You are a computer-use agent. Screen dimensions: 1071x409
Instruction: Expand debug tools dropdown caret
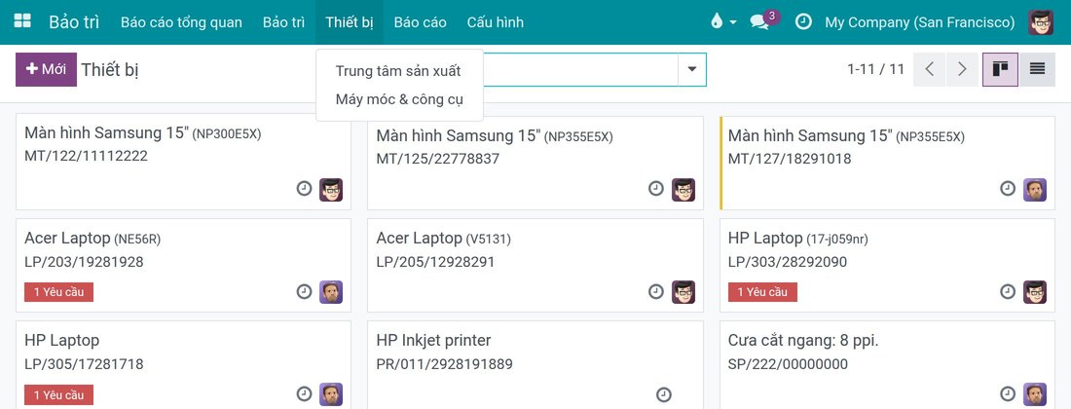733,22
